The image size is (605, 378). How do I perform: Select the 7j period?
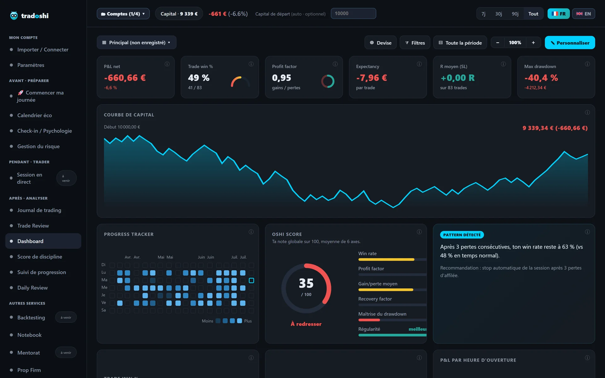[x=483, y=14]
